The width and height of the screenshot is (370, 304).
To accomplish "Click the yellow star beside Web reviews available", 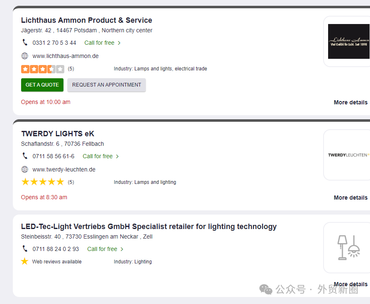I will point(25,261).
